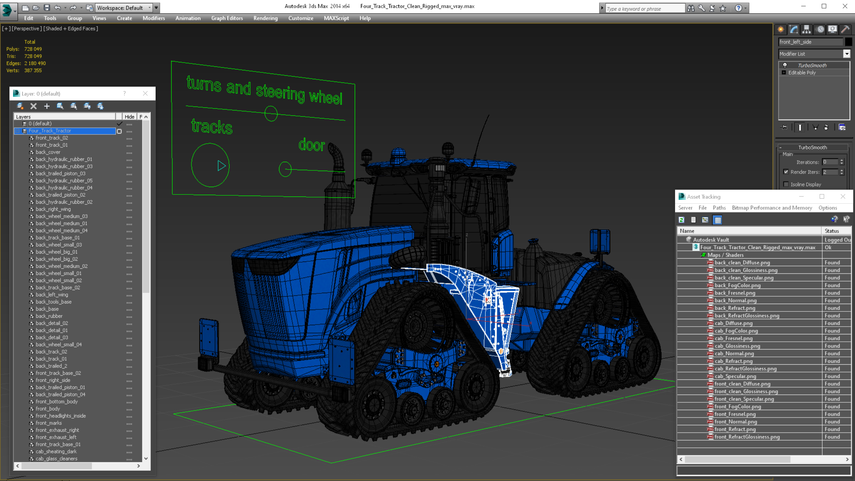
Task: Toggle TurboSmooth lightbulb in modifier stack
Action: click(785, 65)
